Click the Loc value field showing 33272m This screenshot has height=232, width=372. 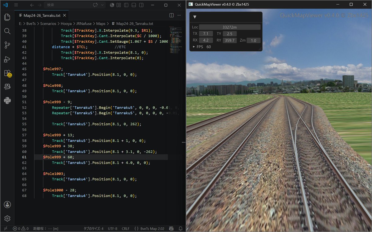coord(230,27)
